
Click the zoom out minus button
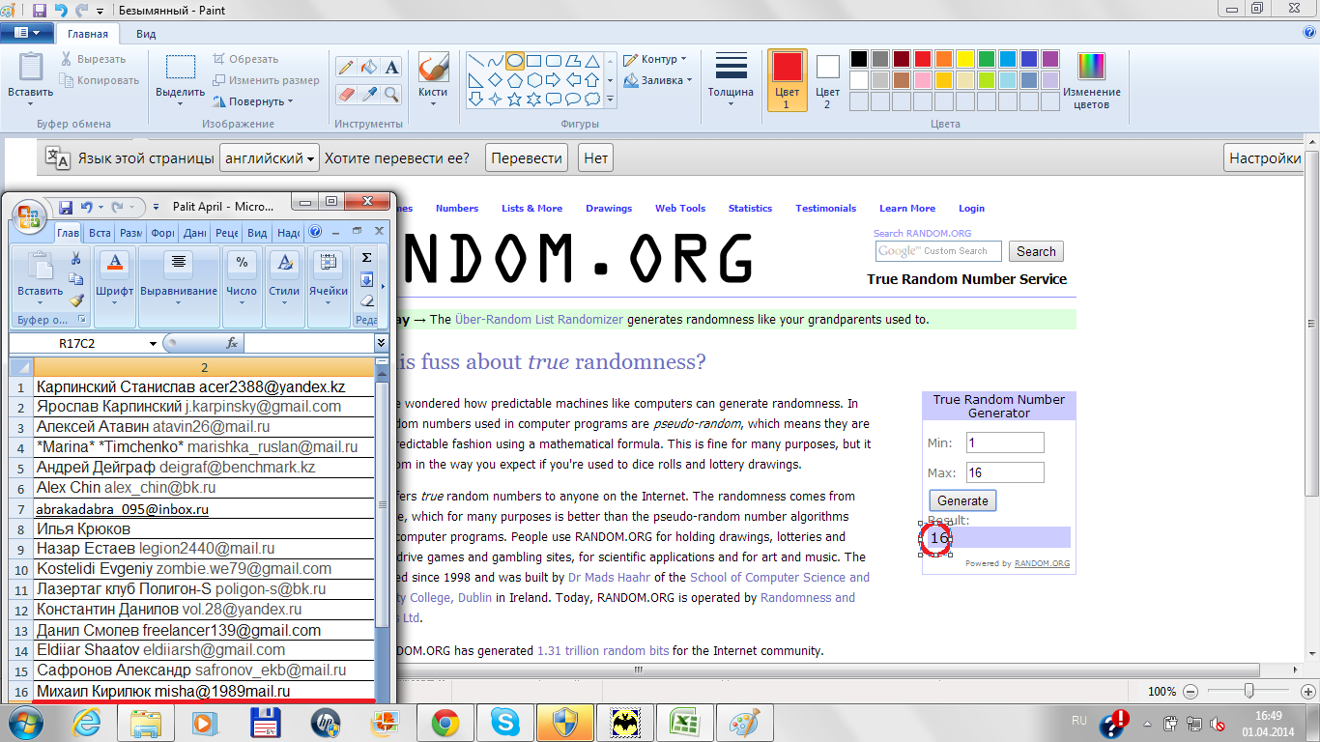[1191, 692]
